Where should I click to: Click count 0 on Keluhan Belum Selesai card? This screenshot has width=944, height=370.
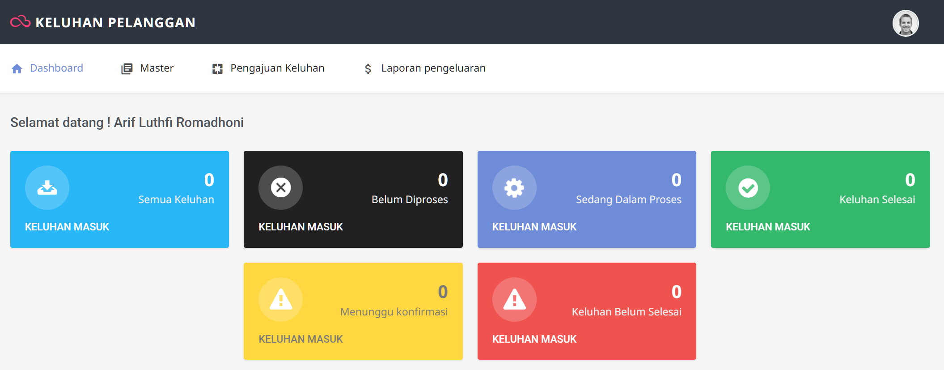pyautogui.click(x=677, y=292)
